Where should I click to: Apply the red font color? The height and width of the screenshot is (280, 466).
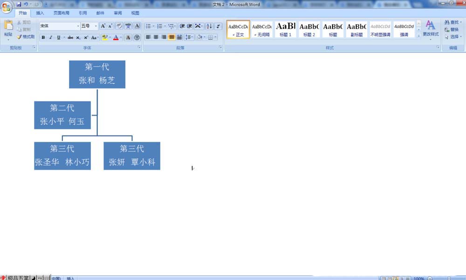click(x=116, y=37)
